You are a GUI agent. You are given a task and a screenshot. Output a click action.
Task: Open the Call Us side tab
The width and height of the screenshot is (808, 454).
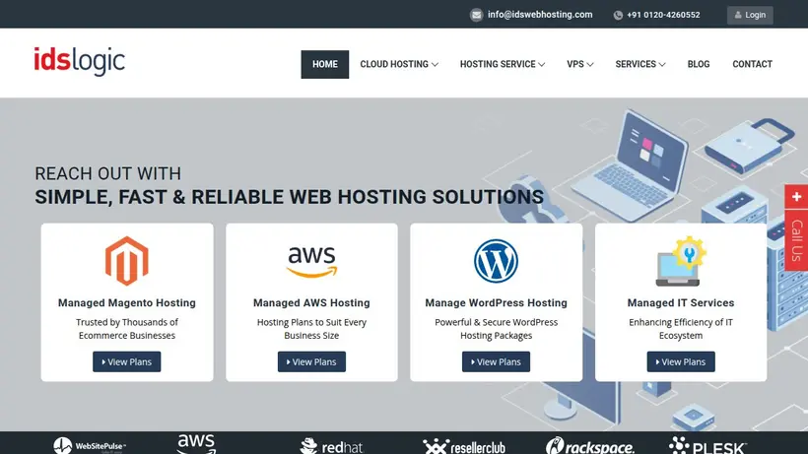point(796,240)
